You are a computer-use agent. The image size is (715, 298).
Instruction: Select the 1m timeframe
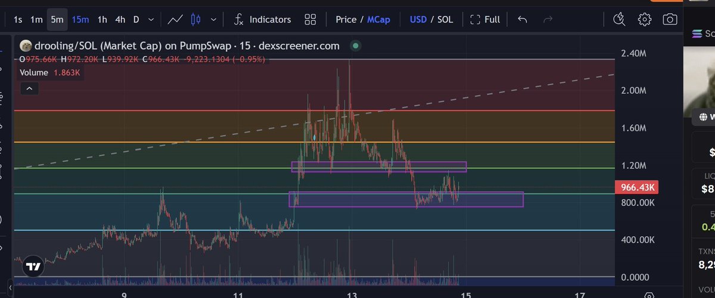tap(36, 20)
